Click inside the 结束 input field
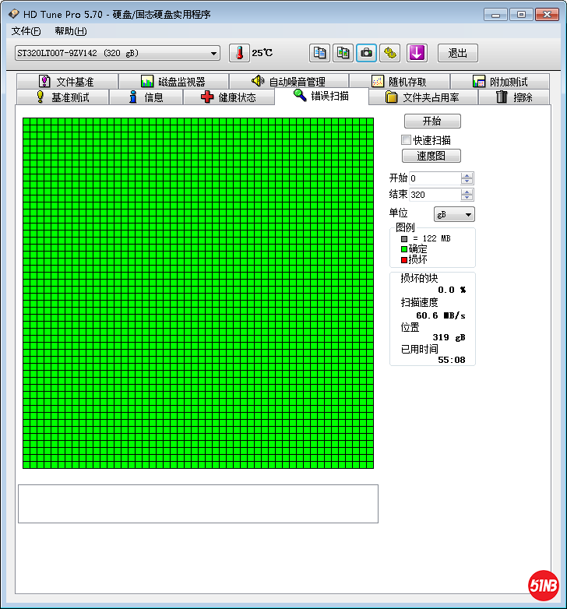Viewport: 567px width, 609px height. coord(433,195)
